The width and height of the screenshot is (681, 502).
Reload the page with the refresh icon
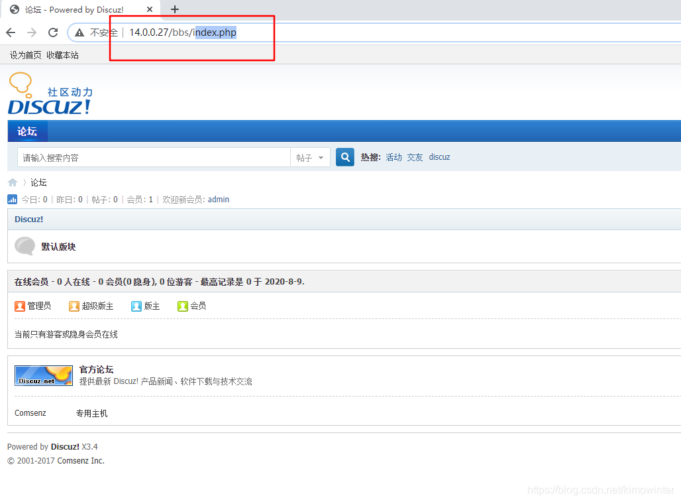click(53, 32)
